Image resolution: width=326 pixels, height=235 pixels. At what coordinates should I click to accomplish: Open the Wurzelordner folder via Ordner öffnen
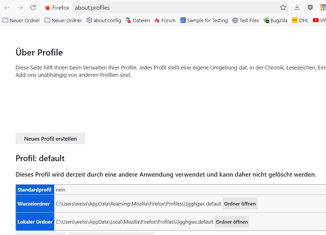[x=240, y=204]
